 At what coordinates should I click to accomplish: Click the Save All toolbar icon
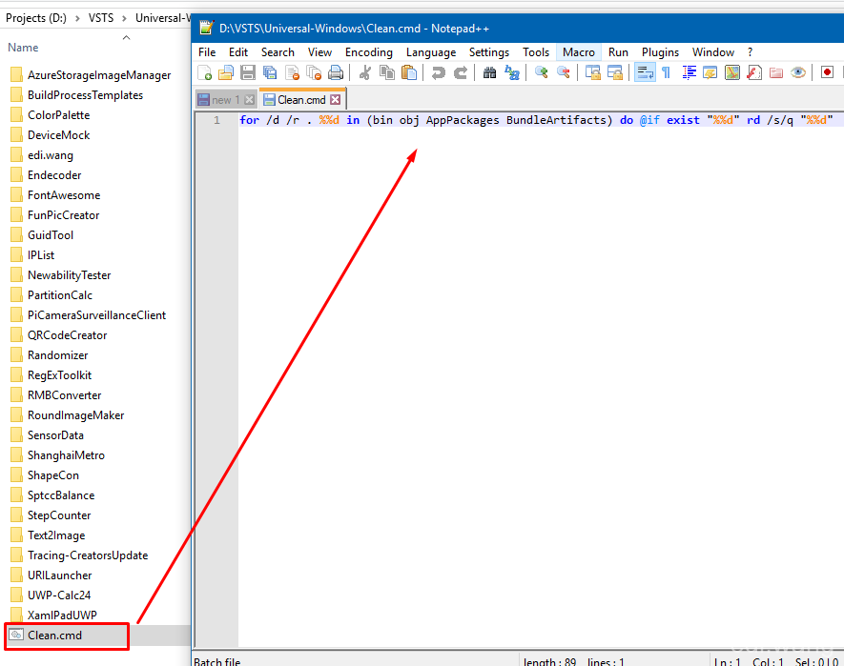click(270, 72)
